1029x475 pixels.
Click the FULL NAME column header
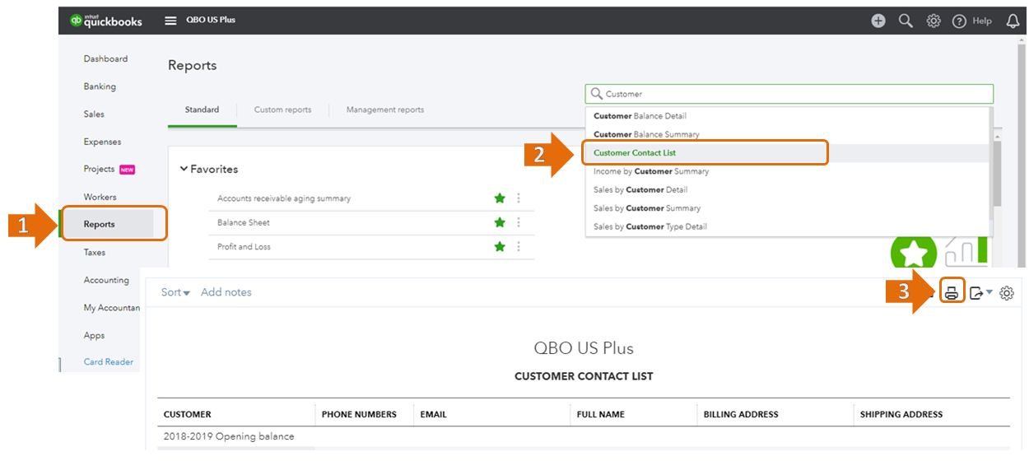(x=601, y=414)
